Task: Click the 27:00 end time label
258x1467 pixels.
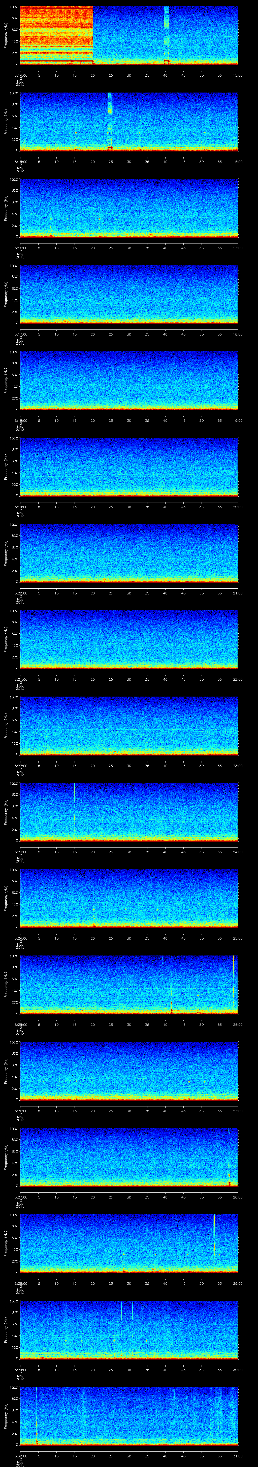Action: point(238,1110)
